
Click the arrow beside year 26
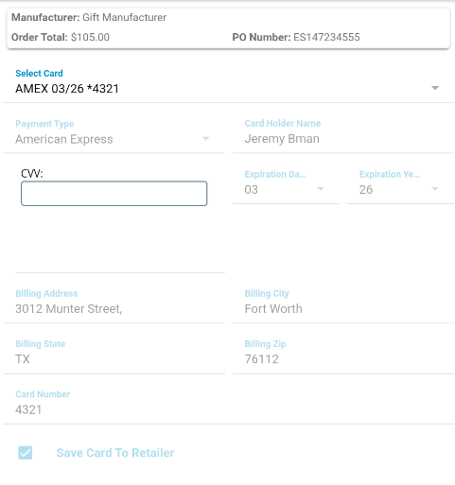[x=435, y=189]
